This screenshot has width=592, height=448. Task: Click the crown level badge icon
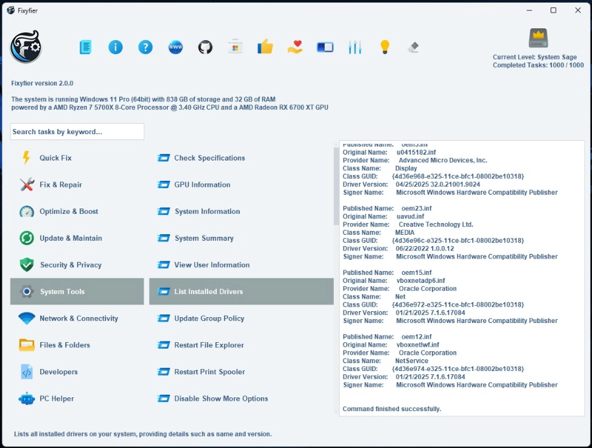(539, 38)
